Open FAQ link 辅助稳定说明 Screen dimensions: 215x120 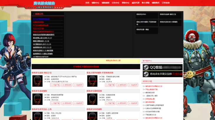(150, 93)
